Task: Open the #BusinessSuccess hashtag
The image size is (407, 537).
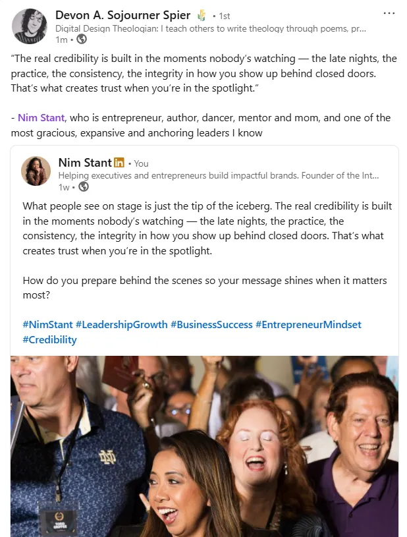Action: pyautogui.click(x=211, y=325)
